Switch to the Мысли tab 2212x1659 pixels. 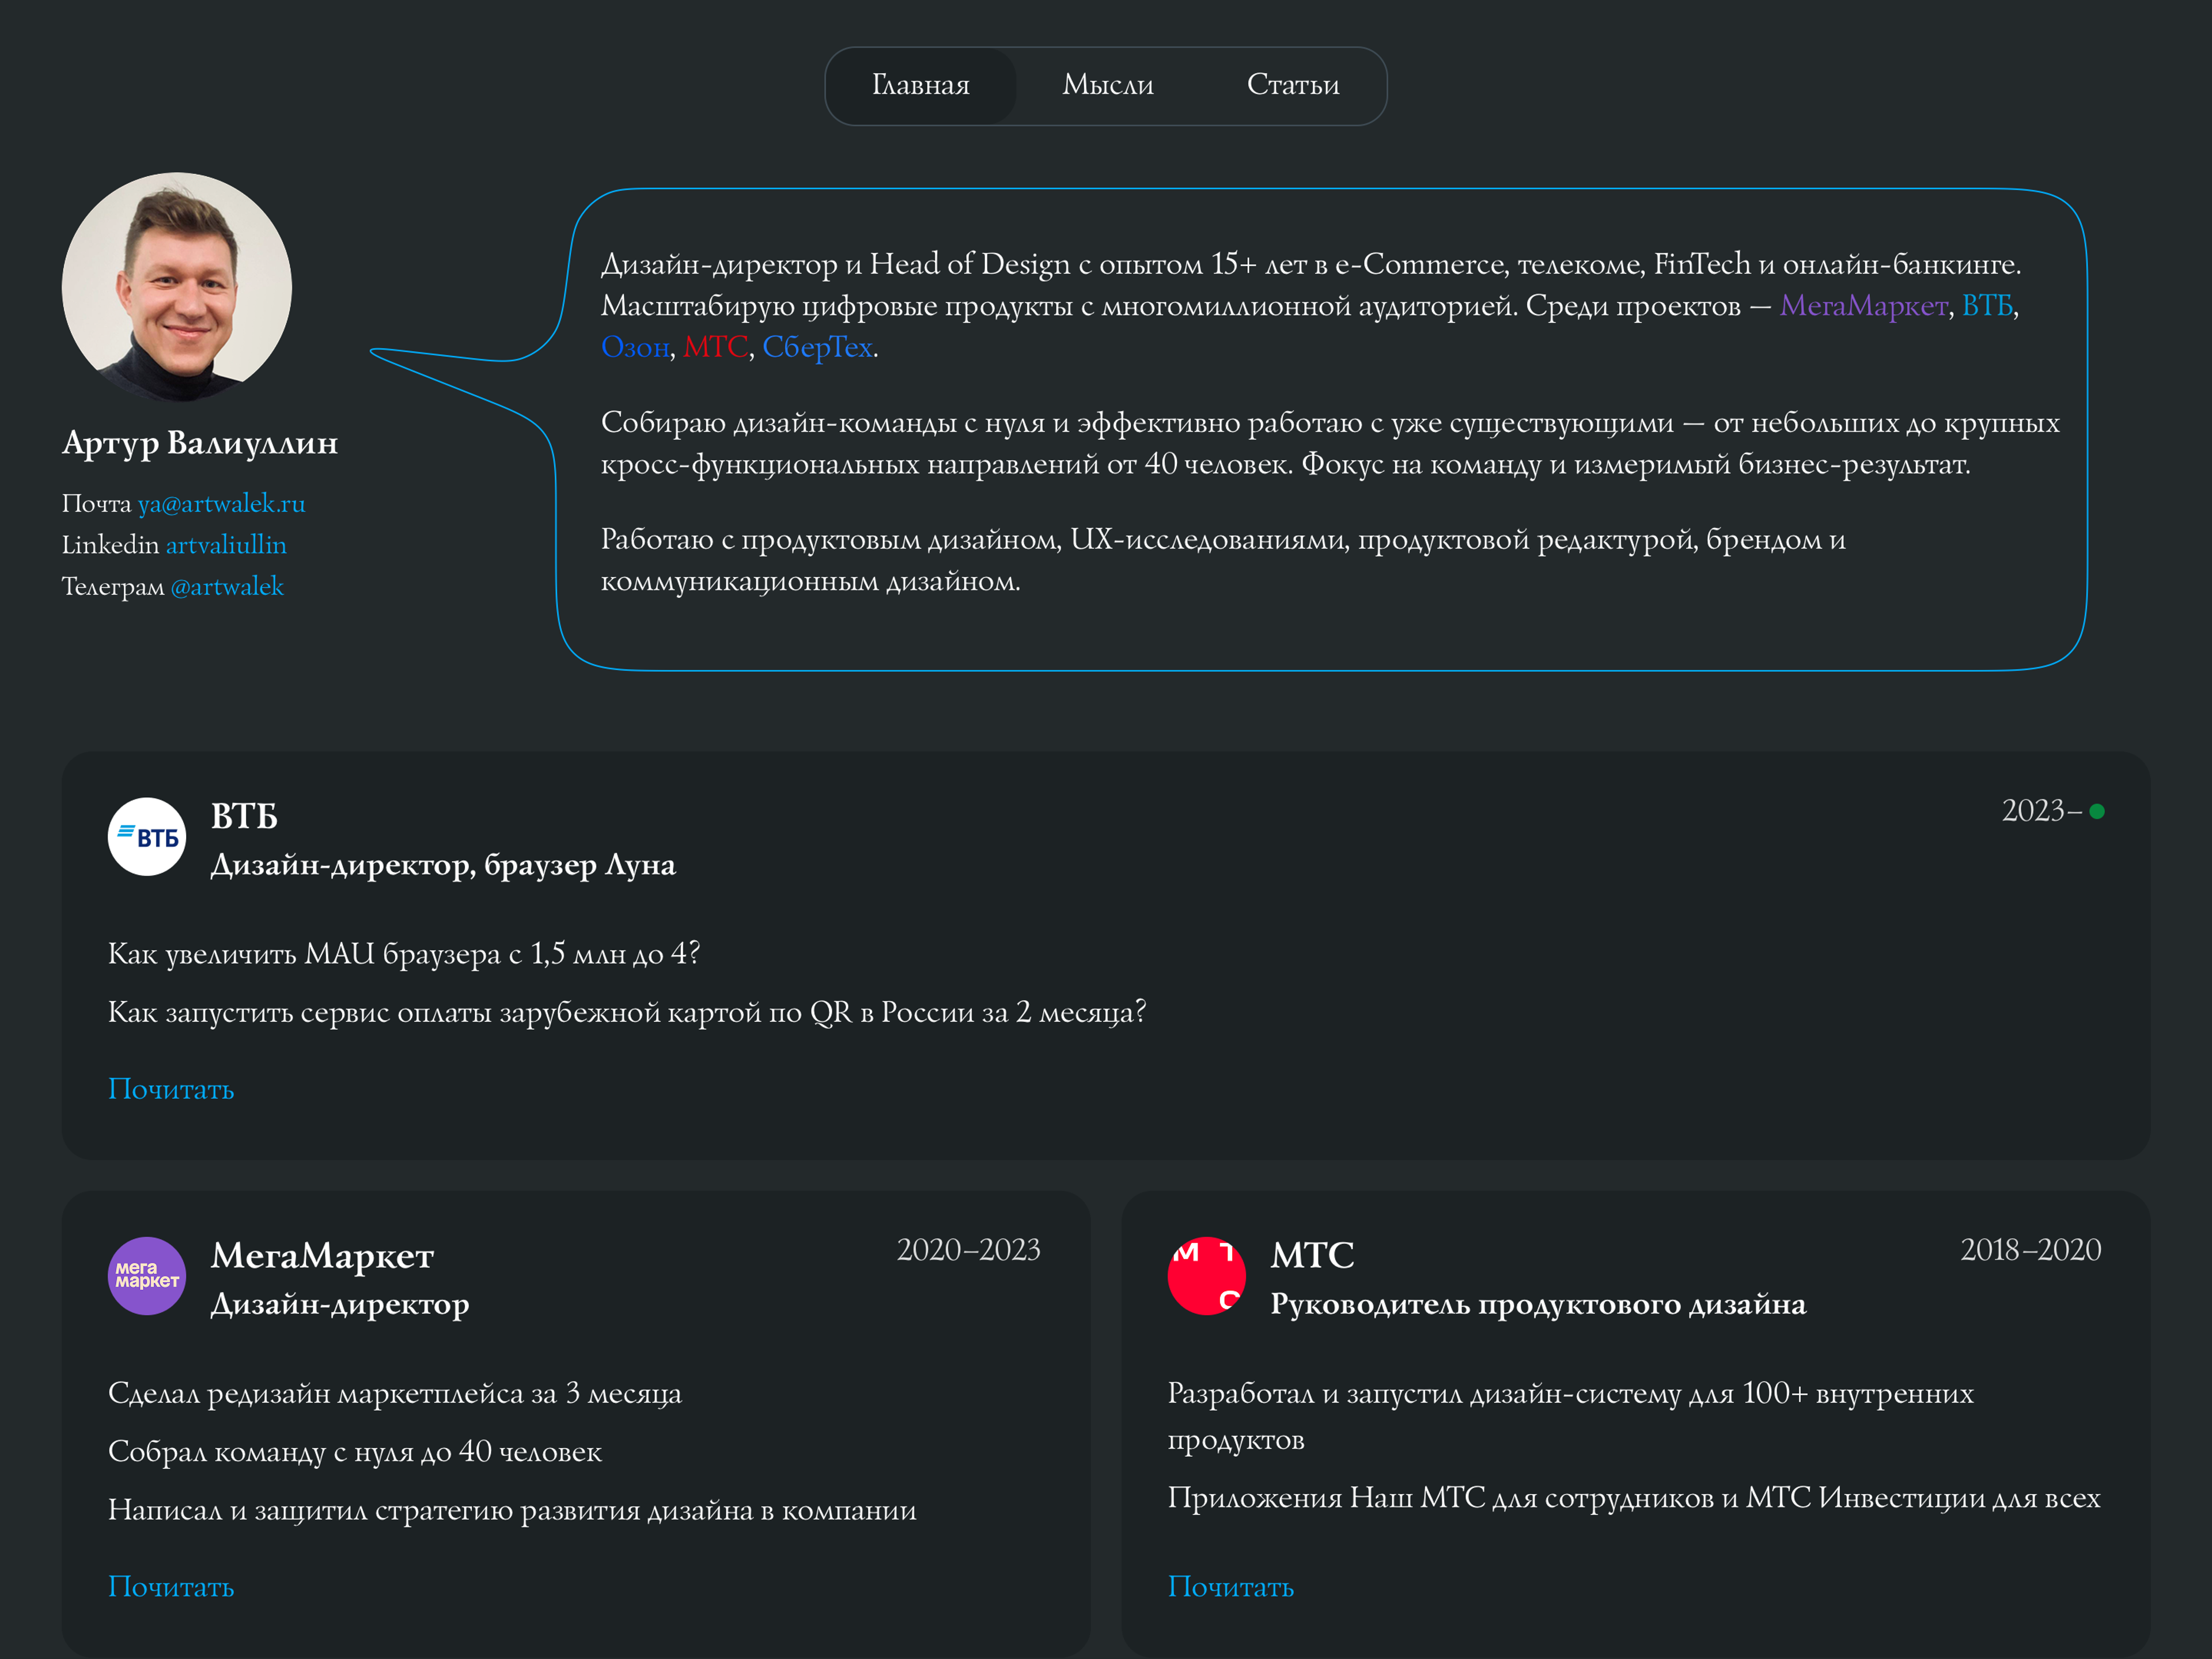[1108, 86]
